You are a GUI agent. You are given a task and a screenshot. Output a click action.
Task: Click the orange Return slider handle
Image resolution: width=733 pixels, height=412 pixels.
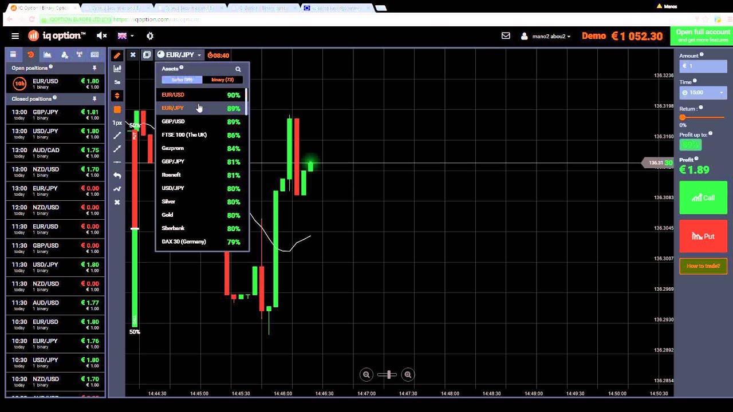pyautogui.click(x=683, y=117)
